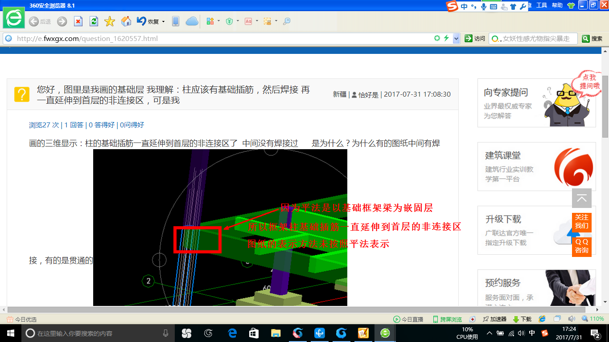Expand the translate icon dropdown arrow
This screenshot has height=342, width=609.
click(257, 21)
